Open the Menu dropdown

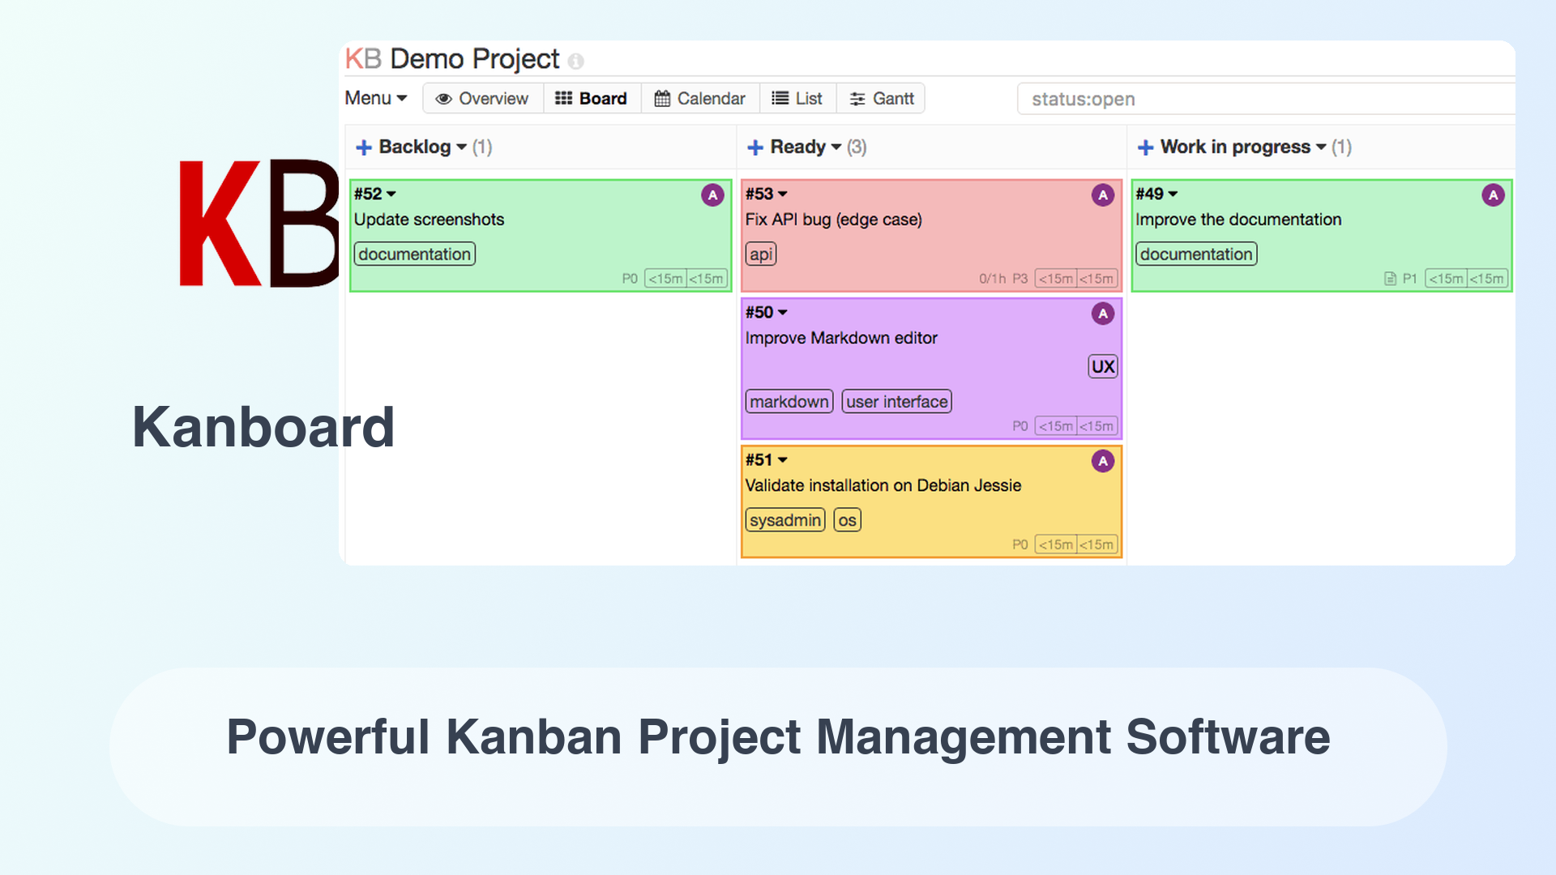(x=376, y=98)
